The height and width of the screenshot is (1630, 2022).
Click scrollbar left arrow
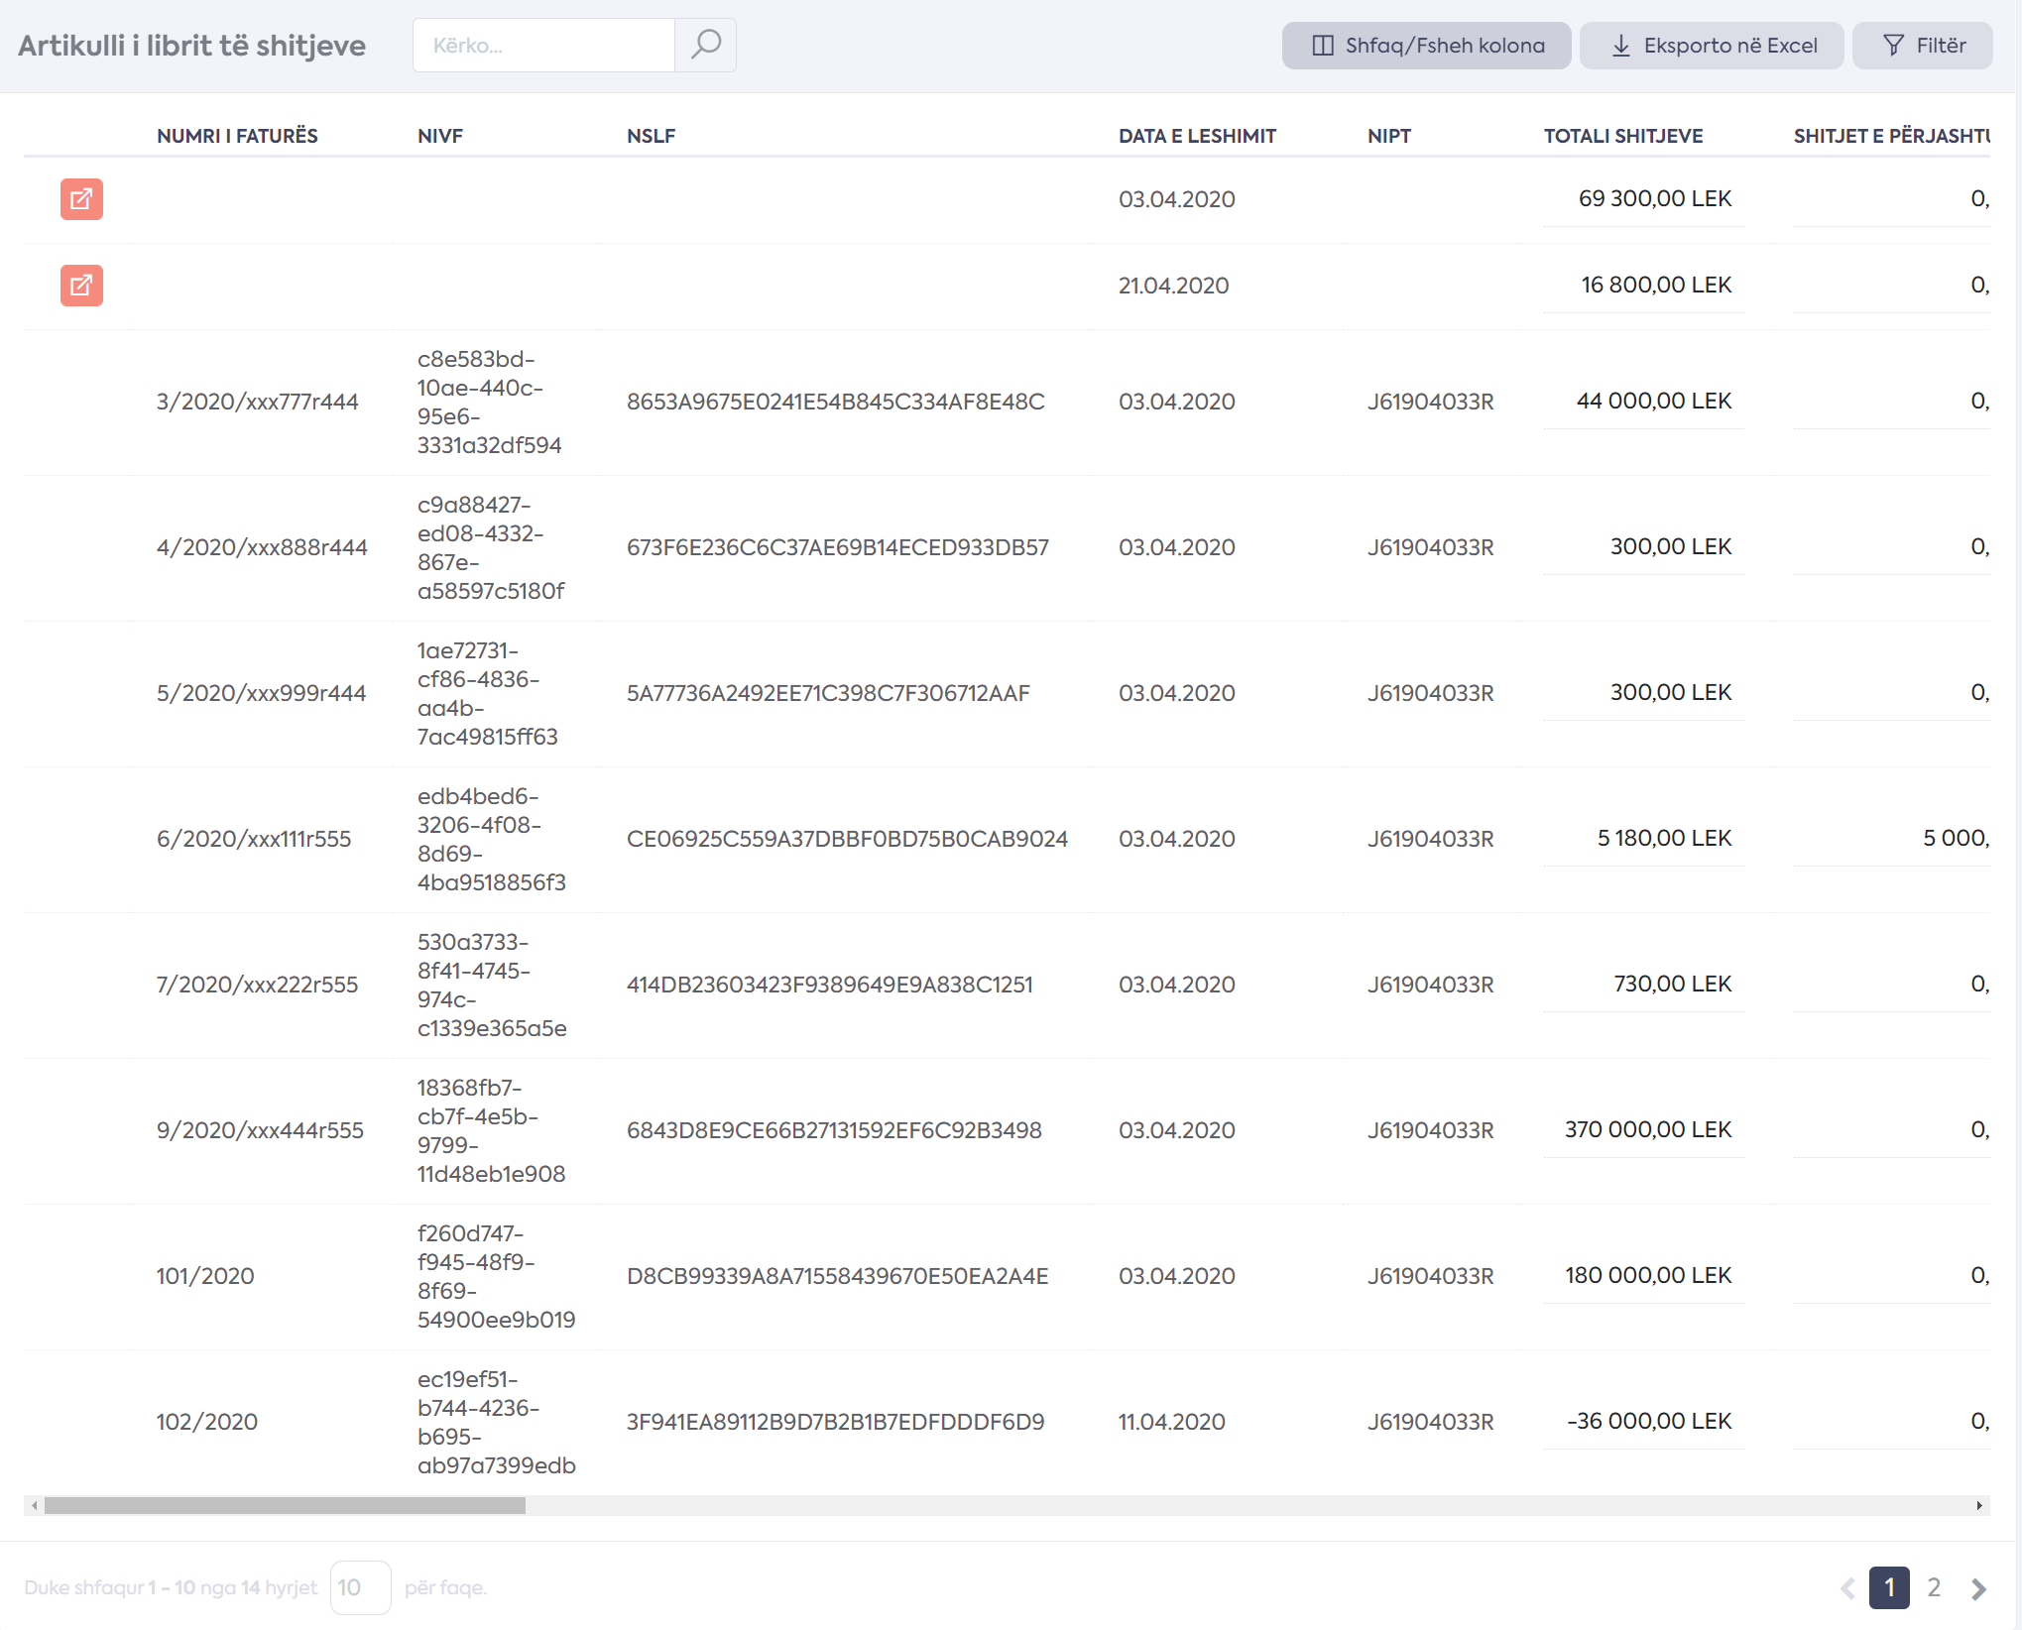tap(35, 1505)
